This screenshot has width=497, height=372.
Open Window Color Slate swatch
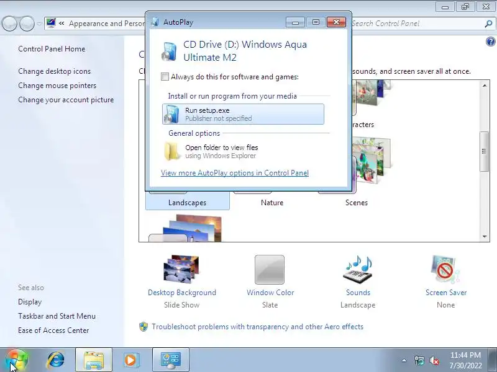[x=270, y=270]
